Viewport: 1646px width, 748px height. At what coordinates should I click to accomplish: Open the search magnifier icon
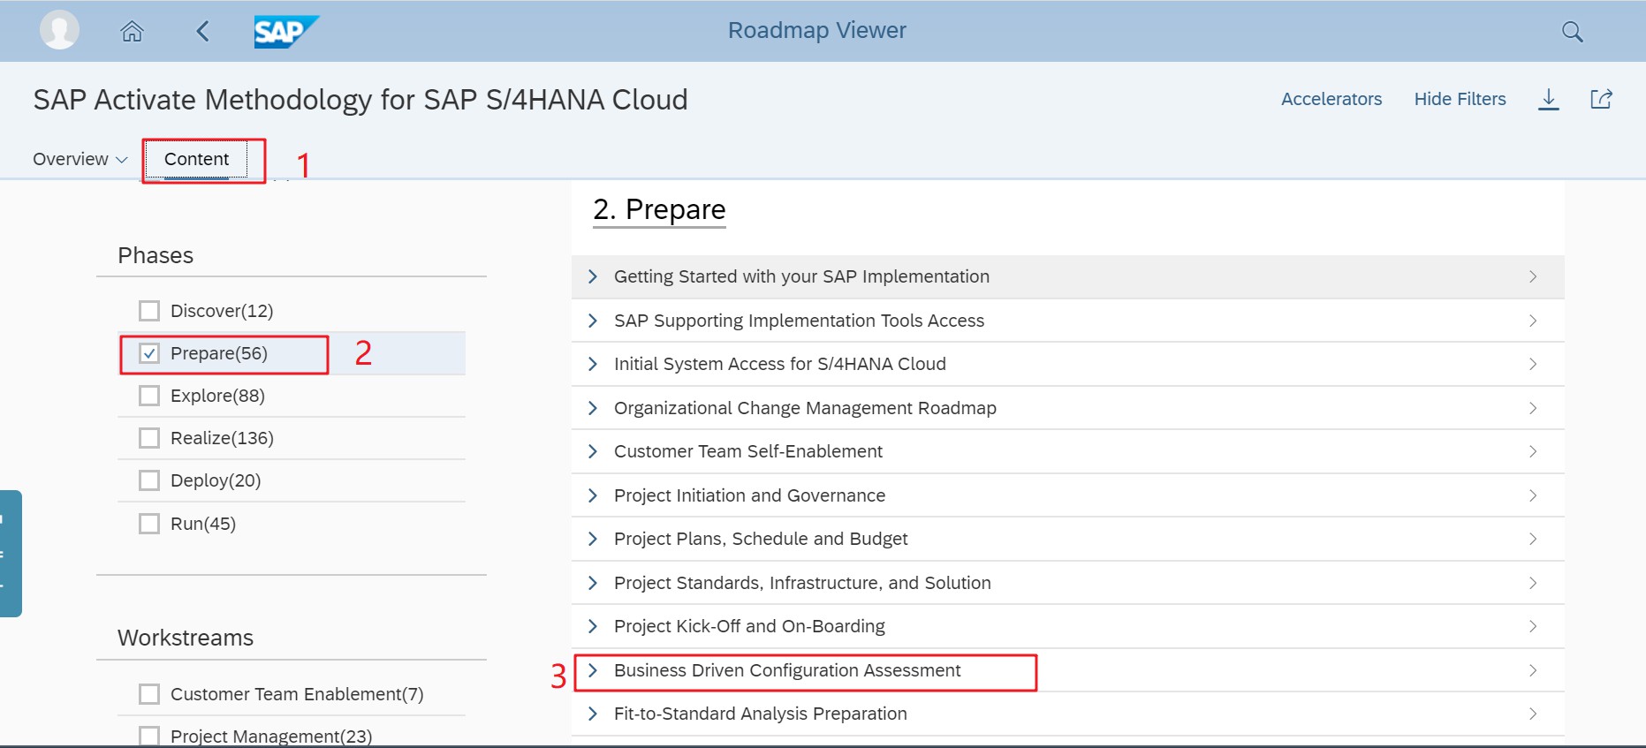tap(1572, 32)
